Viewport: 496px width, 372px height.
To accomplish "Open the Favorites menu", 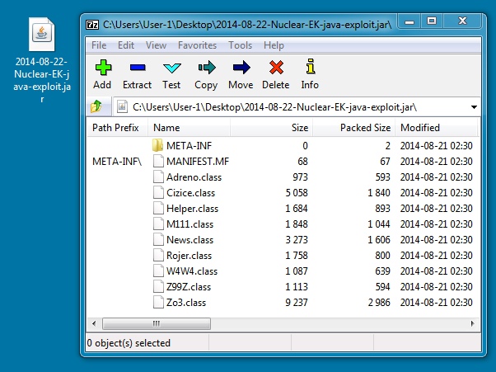I will tap(197, 45).
